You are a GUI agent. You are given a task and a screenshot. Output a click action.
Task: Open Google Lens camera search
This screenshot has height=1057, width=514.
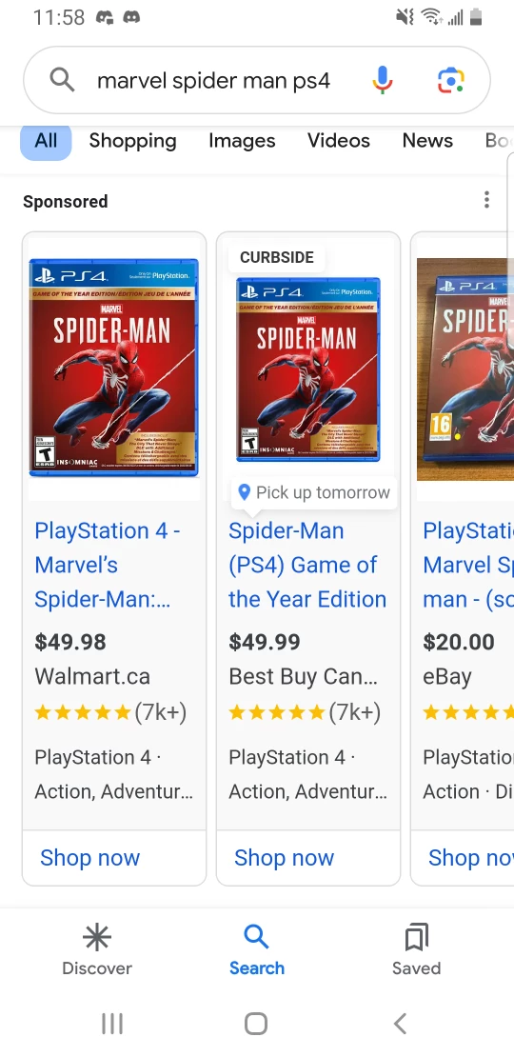pos(450,81)
